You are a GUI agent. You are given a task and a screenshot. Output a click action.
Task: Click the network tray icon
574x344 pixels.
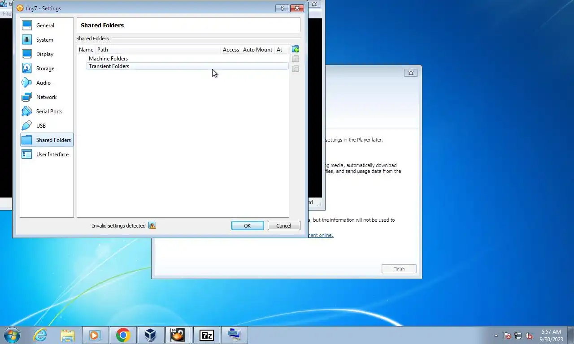pyautogui.click(x=518, y=335)
